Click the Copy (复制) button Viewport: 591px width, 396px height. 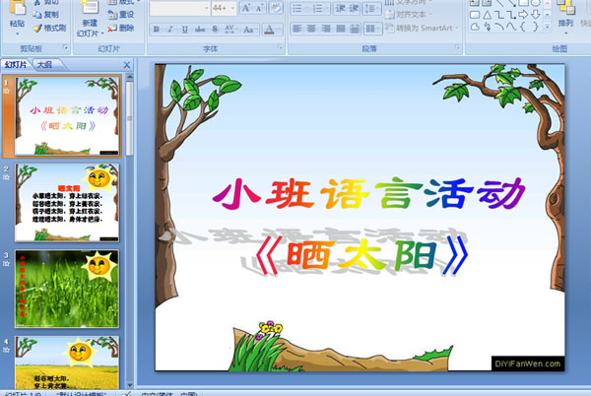pos(51,15)
